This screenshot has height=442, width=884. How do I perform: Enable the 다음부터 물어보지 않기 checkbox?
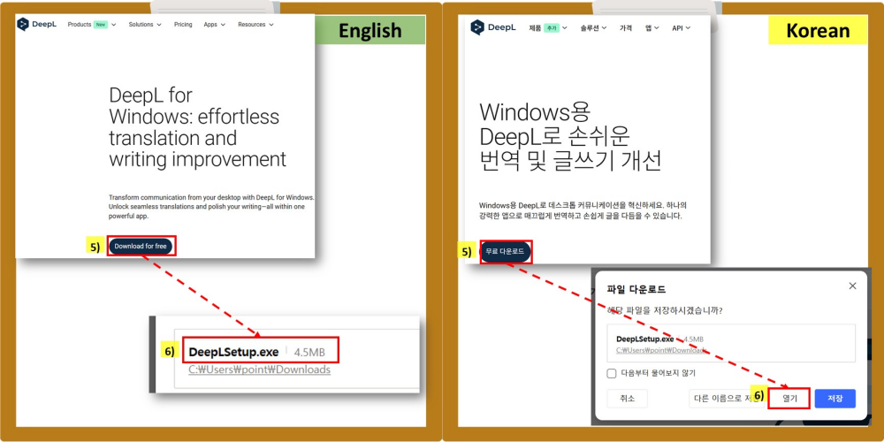click(612, 373)
